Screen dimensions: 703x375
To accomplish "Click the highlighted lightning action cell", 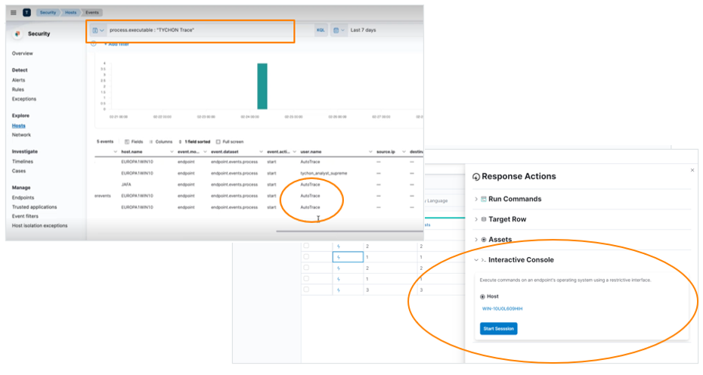I will point(348,257).
